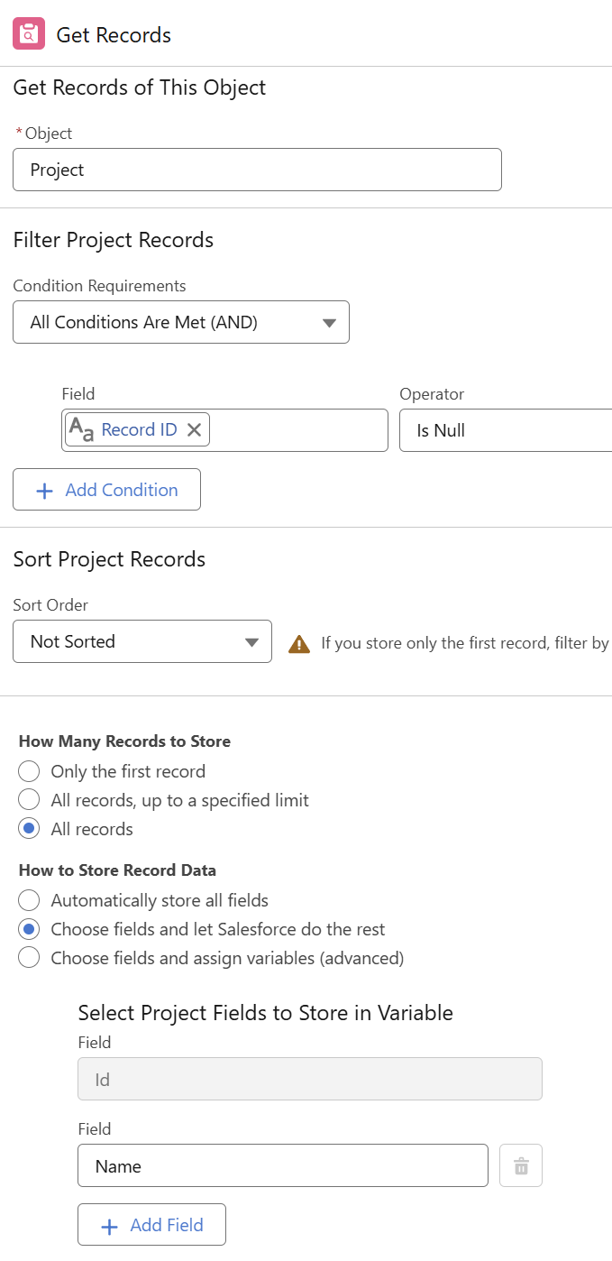612x1261 pixels.
Task: Expand the Sort Order dropdown
Action: pyautogui.click(x=142, y=641)
